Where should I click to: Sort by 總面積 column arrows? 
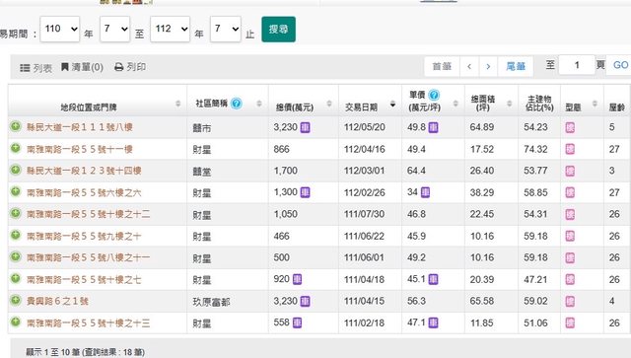(x=510, y=104)
